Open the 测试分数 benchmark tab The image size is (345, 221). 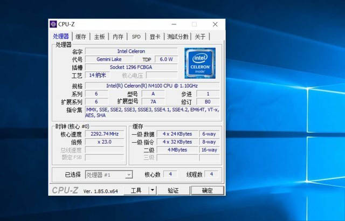coord(177,37)
